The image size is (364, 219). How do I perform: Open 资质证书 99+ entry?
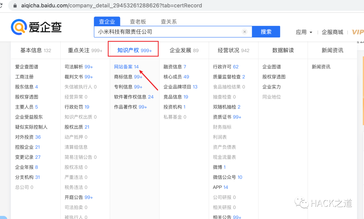[x=227, y=117]
